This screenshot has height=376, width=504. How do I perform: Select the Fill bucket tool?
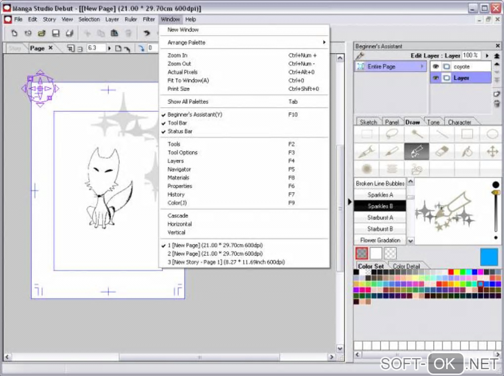467,151
